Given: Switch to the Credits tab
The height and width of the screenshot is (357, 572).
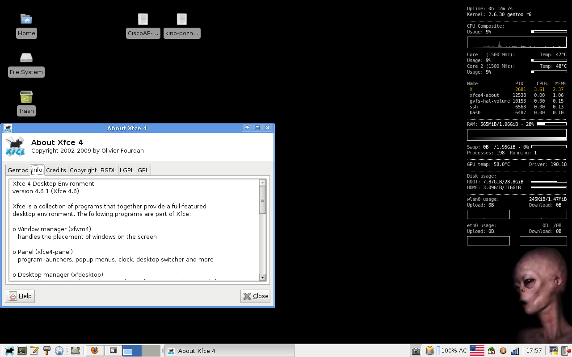Looking at the screenshot, I should pyautogui.click(x=56, y=170).
